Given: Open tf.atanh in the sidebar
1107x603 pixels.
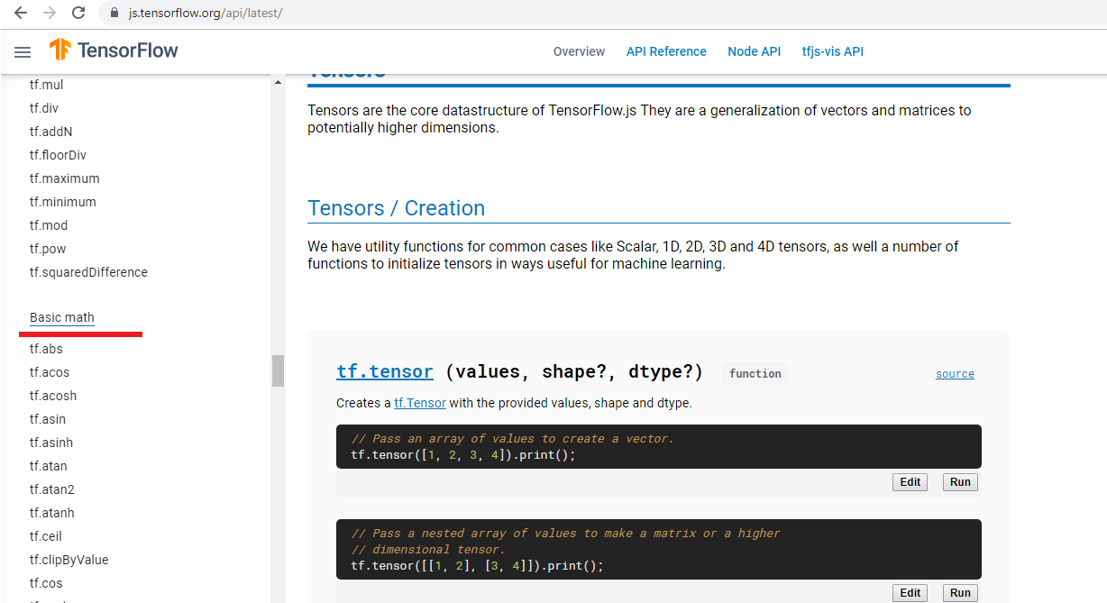Looking at the screenshot, I should pos(51,513).
